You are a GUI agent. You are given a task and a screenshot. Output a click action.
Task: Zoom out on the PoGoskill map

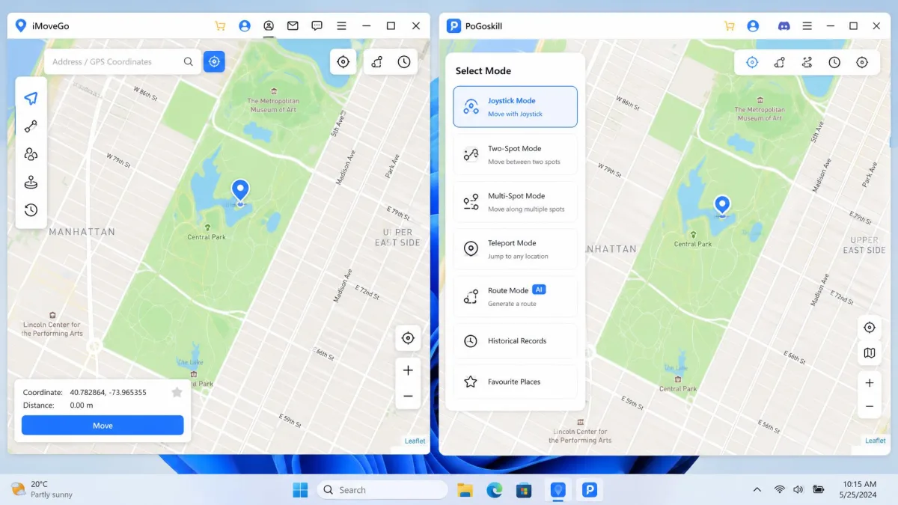point(870,407)
